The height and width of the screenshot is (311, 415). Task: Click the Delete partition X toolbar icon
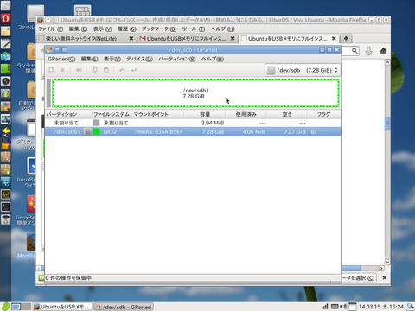pyautogui.click(x=62, y=70)
